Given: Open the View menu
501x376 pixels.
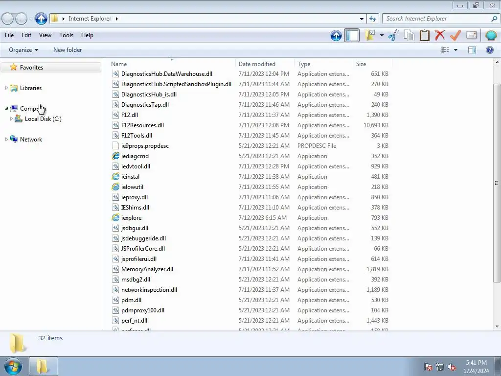Looking at the screenshot, I should point(45,35).
